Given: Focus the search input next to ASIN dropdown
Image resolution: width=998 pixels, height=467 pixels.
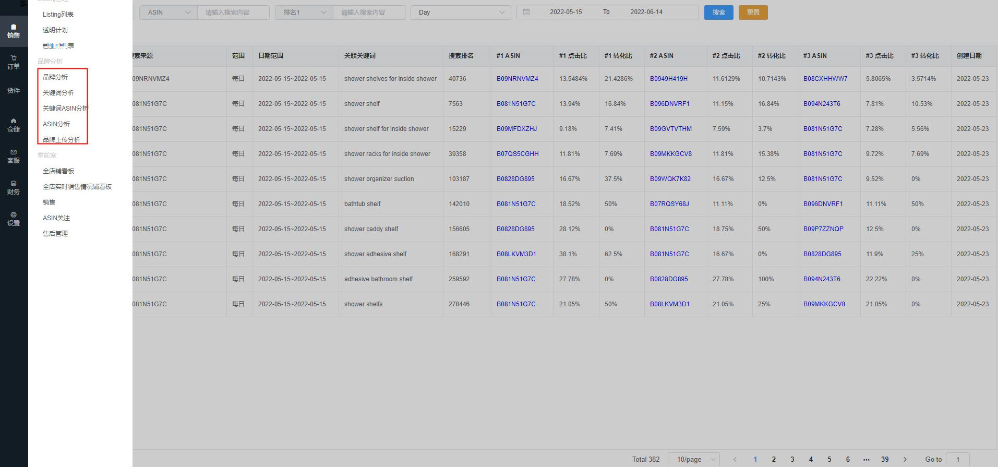Looking at the screenshot, I should (x=233, y=13).
